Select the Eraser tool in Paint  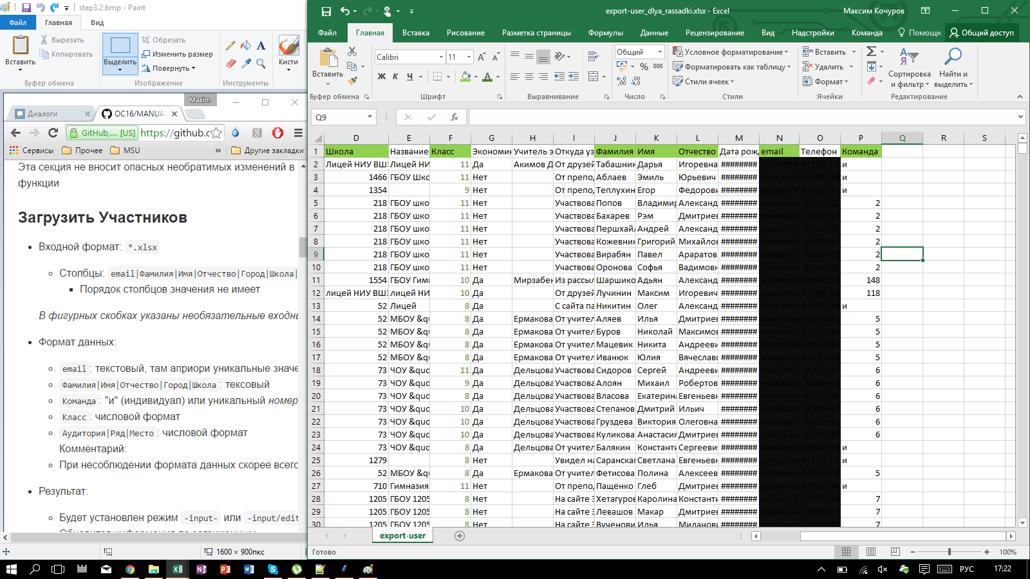(x=230, y=63)
